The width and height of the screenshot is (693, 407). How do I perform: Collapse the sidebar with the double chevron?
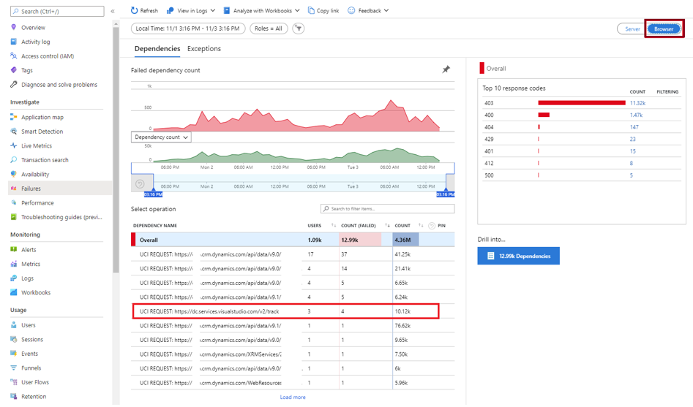point(112,11)
